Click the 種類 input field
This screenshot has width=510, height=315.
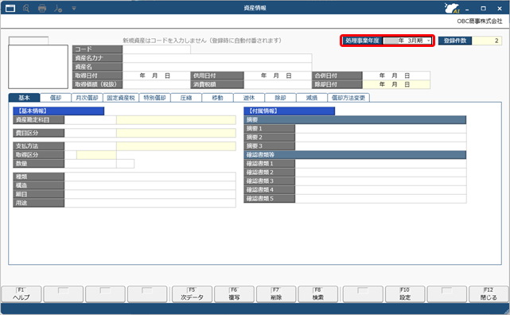coord(150,177)
